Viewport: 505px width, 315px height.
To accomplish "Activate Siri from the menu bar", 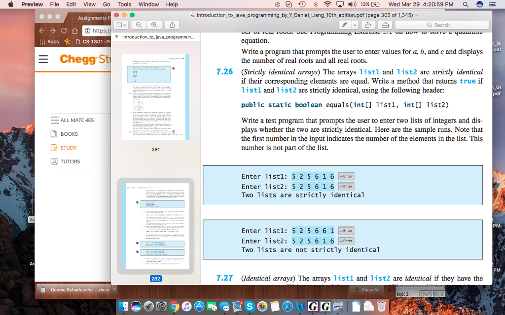I will click(479, 4).
